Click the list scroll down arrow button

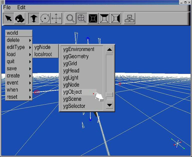(109, 105)
